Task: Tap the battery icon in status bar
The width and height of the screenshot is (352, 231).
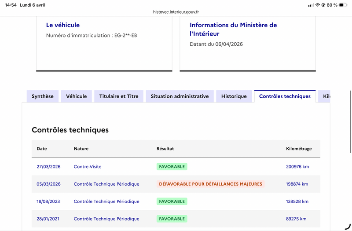Action: 343,5
